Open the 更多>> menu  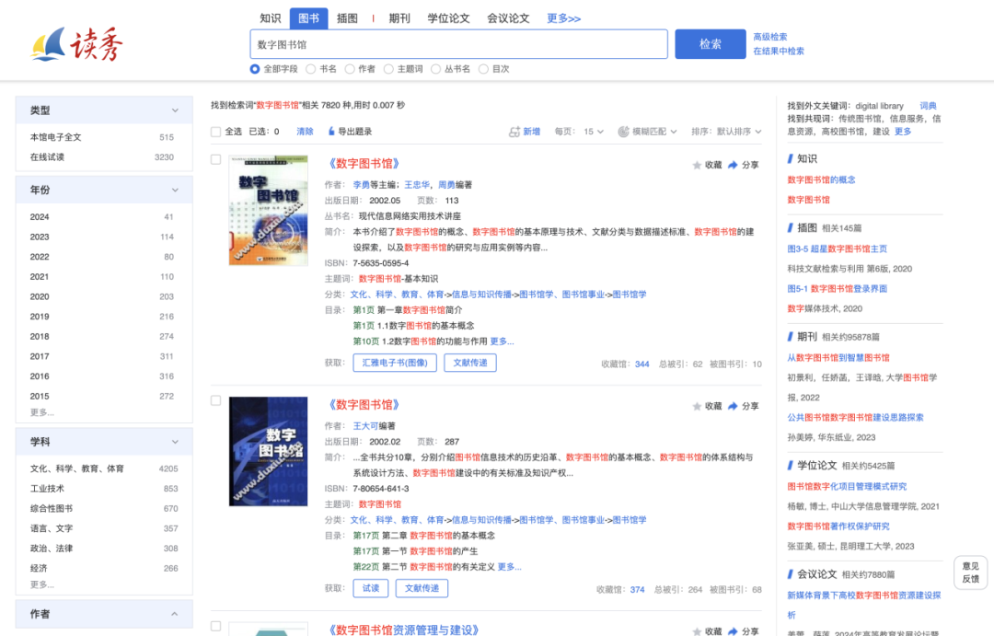point(561,17)
